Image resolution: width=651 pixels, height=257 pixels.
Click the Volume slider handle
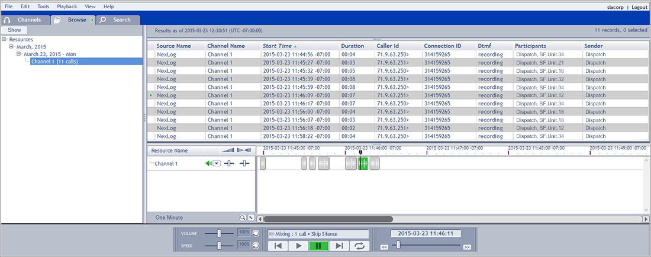click(x=219, y=233)
